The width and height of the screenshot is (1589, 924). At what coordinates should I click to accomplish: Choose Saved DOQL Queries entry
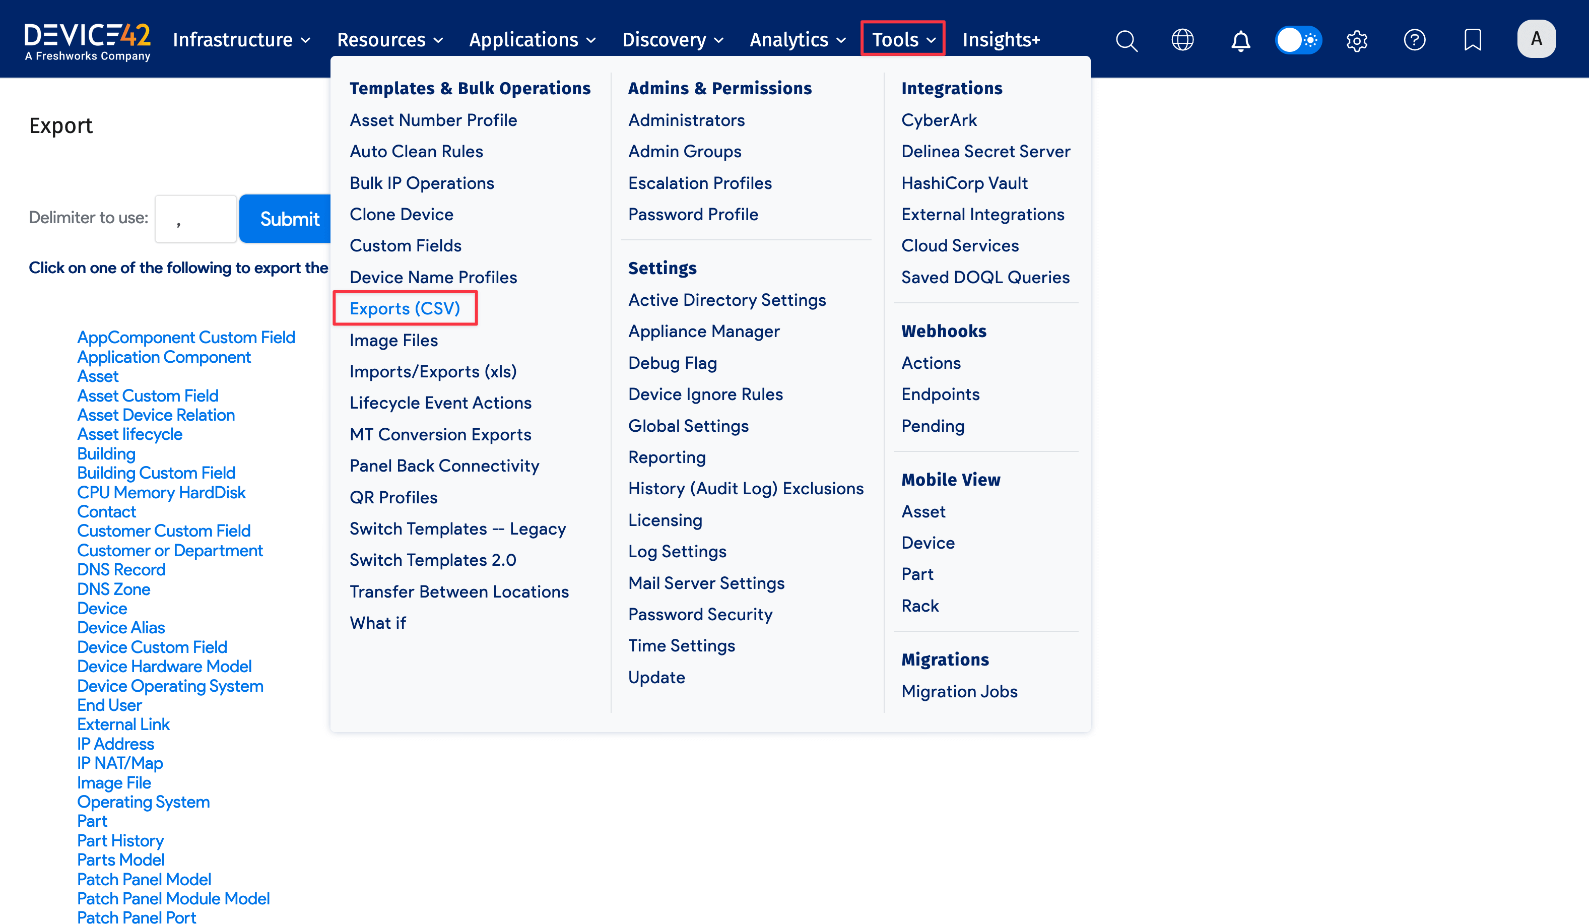pyautogui.click(x=985, y=277)
